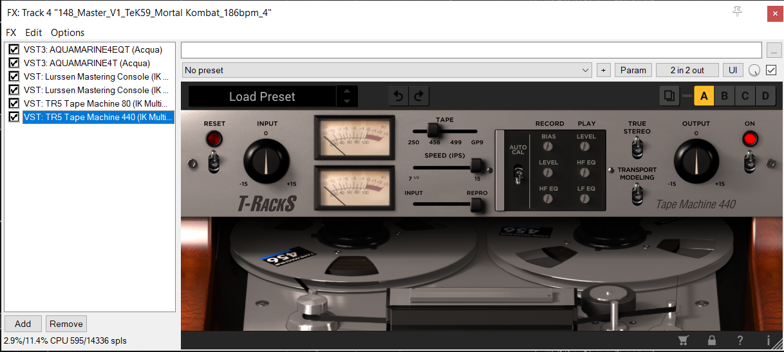
Task: Click the record LEVEL trim knob
Action: pyautogui.click(x=548, y=173)
